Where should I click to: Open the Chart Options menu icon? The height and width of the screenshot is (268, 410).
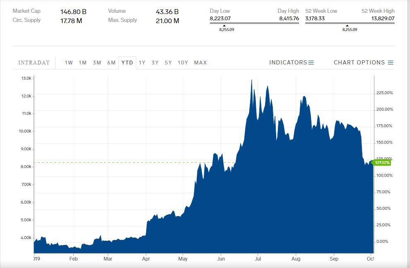coord(391,62)
